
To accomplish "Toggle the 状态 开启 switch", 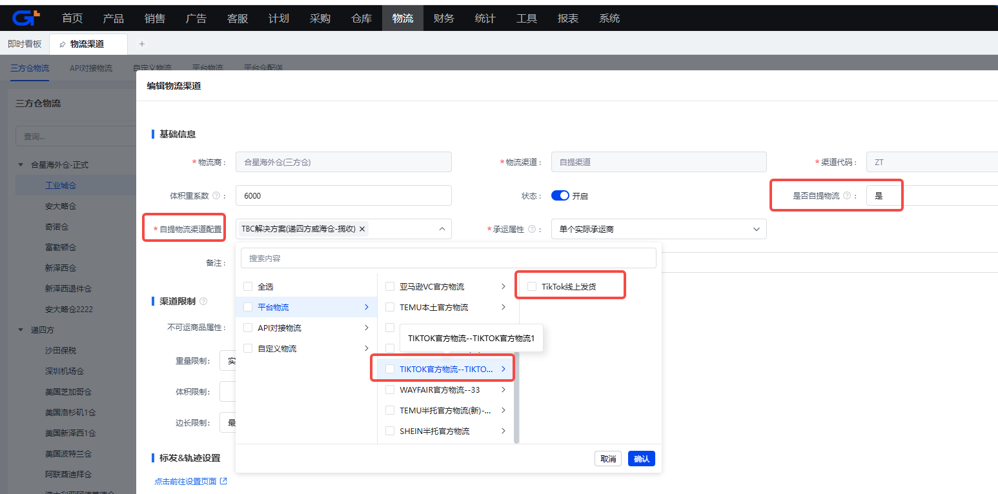I will click(560, 196).
